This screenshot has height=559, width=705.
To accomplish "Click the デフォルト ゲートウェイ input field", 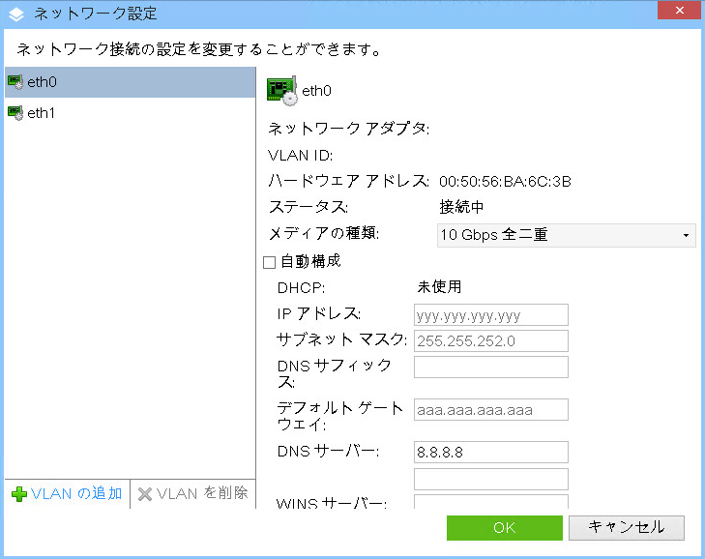I will coord(490,410).
